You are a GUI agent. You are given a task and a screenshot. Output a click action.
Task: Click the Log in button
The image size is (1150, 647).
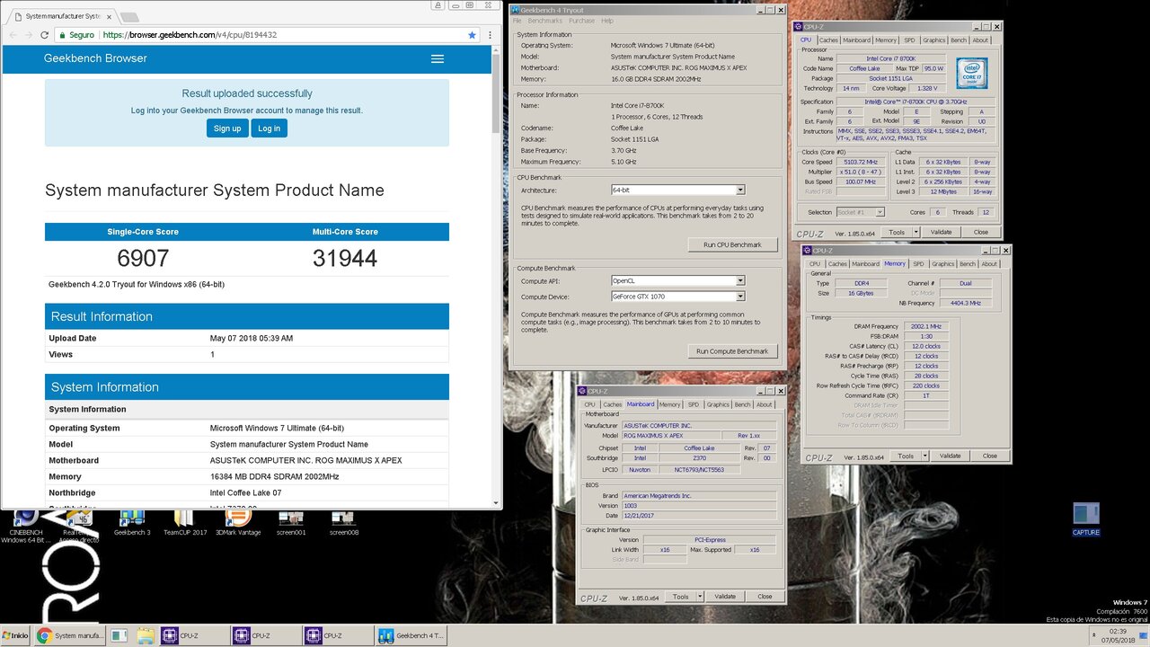[270, 129]
